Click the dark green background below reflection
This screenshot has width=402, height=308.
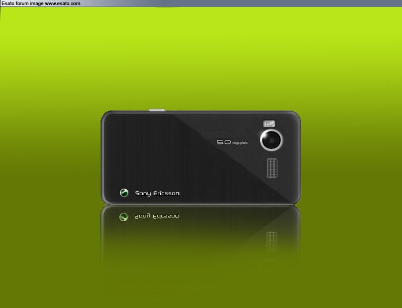click(201, 286)
